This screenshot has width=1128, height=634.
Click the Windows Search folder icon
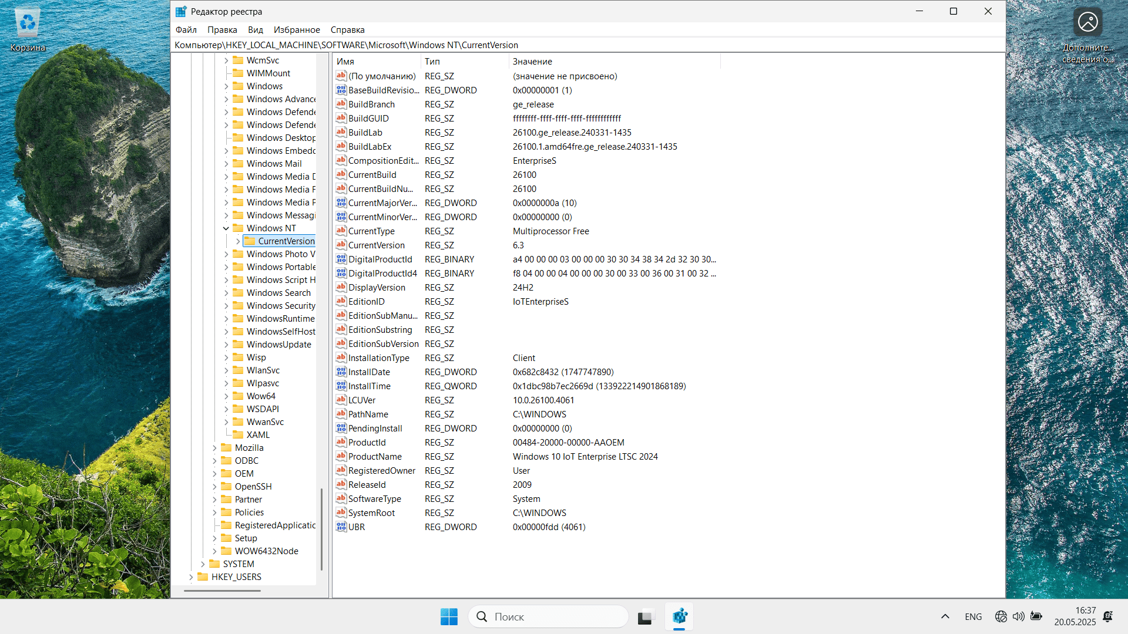coord(238,292)
